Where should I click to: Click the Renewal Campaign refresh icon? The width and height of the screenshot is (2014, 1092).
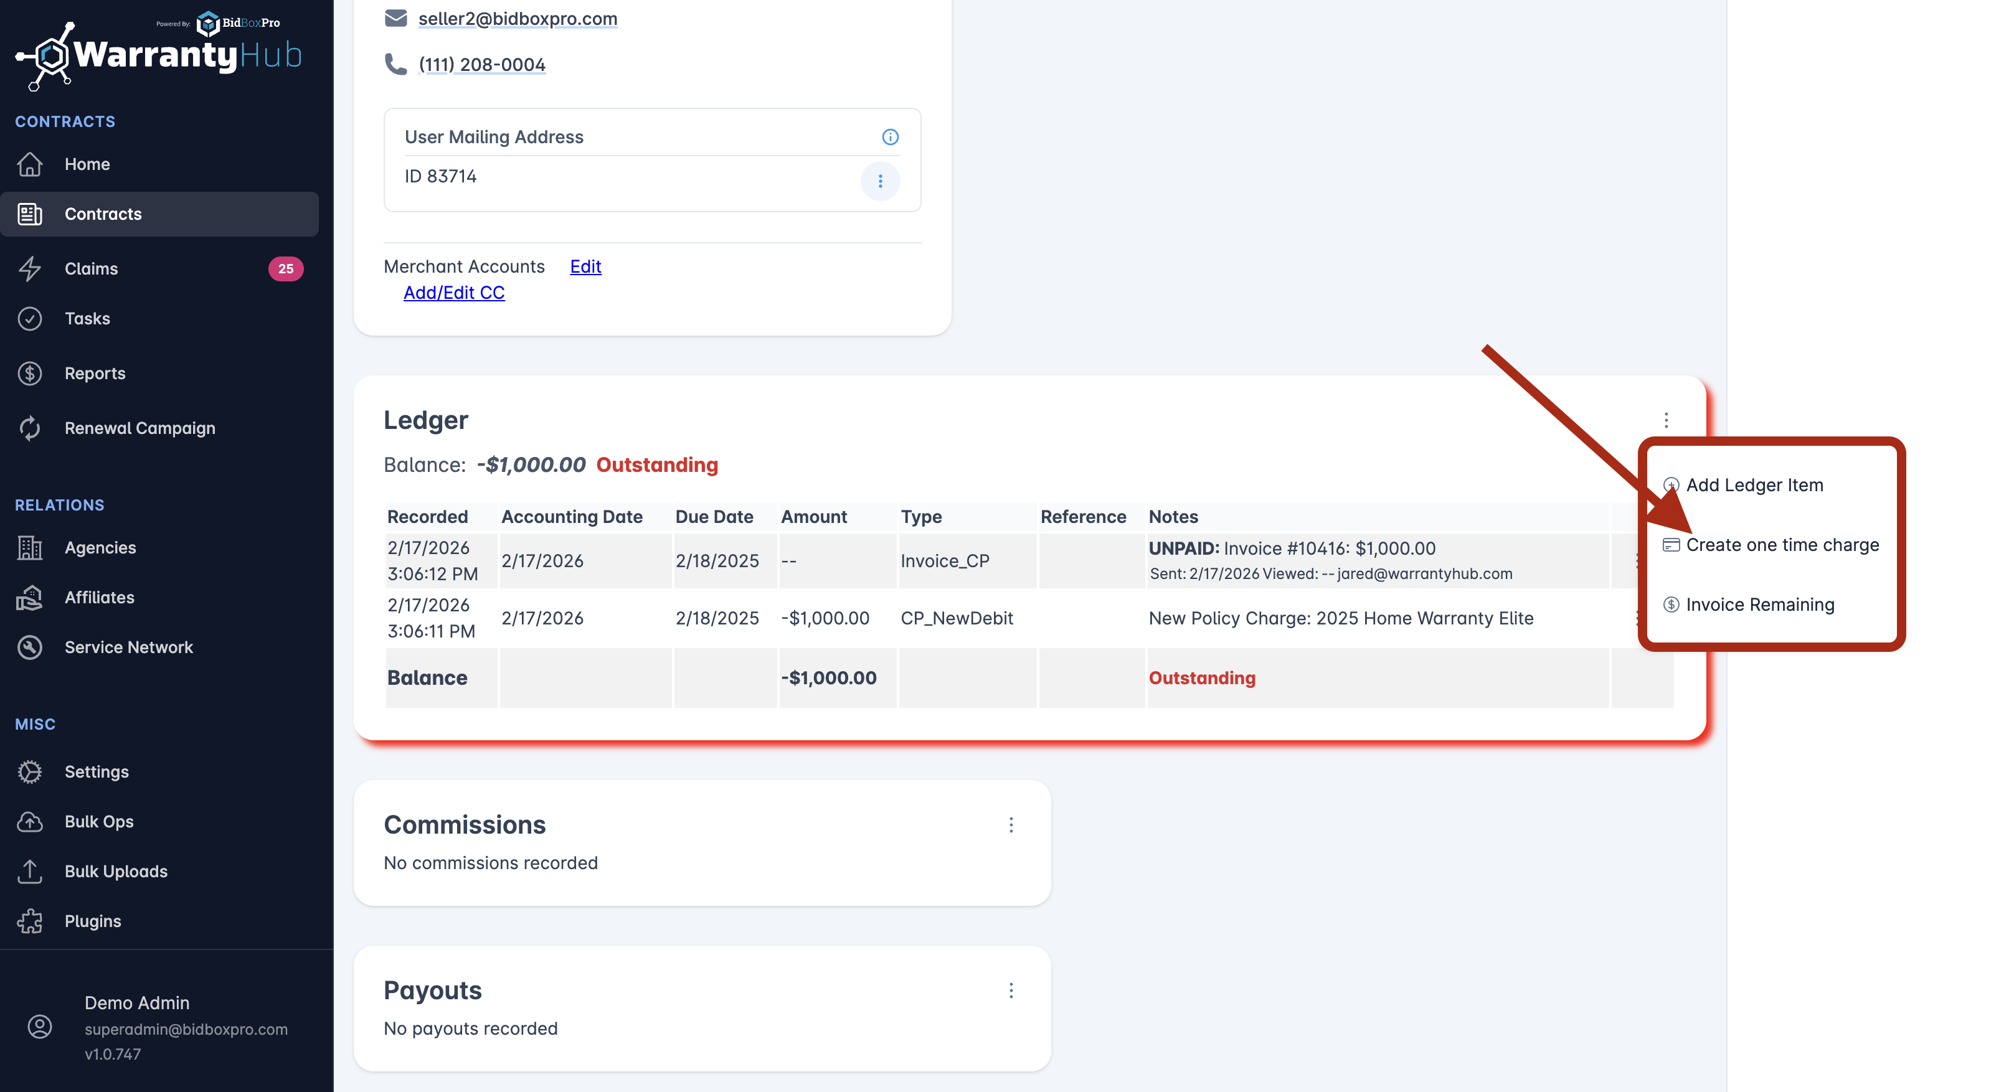coord(30,428)
